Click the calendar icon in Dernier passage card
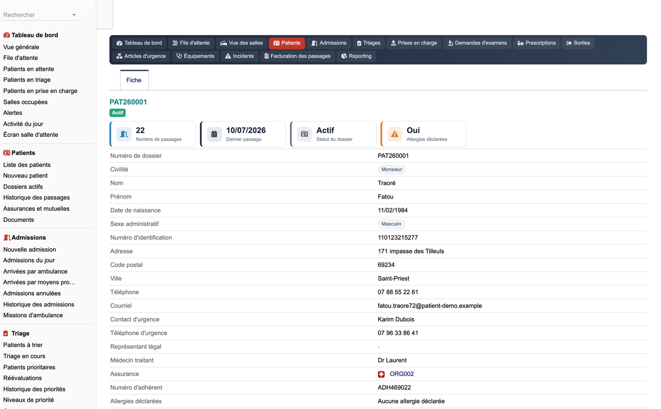This screenshot has width=661, height=409. tap(214, 135)
